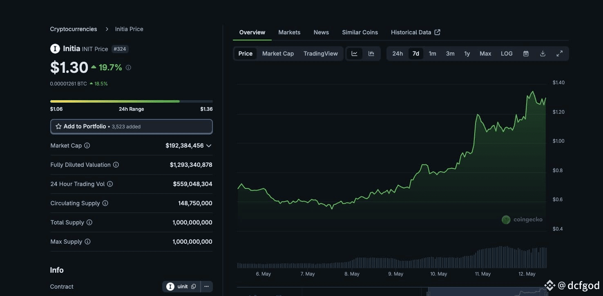Select the 1y time range
Screen dimensions: 603x296
(467, 54)
